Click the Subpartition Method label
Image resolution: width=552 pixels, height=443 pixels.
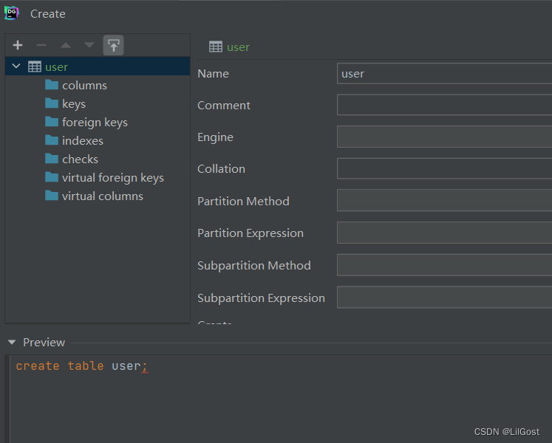[x=254, y=266]
